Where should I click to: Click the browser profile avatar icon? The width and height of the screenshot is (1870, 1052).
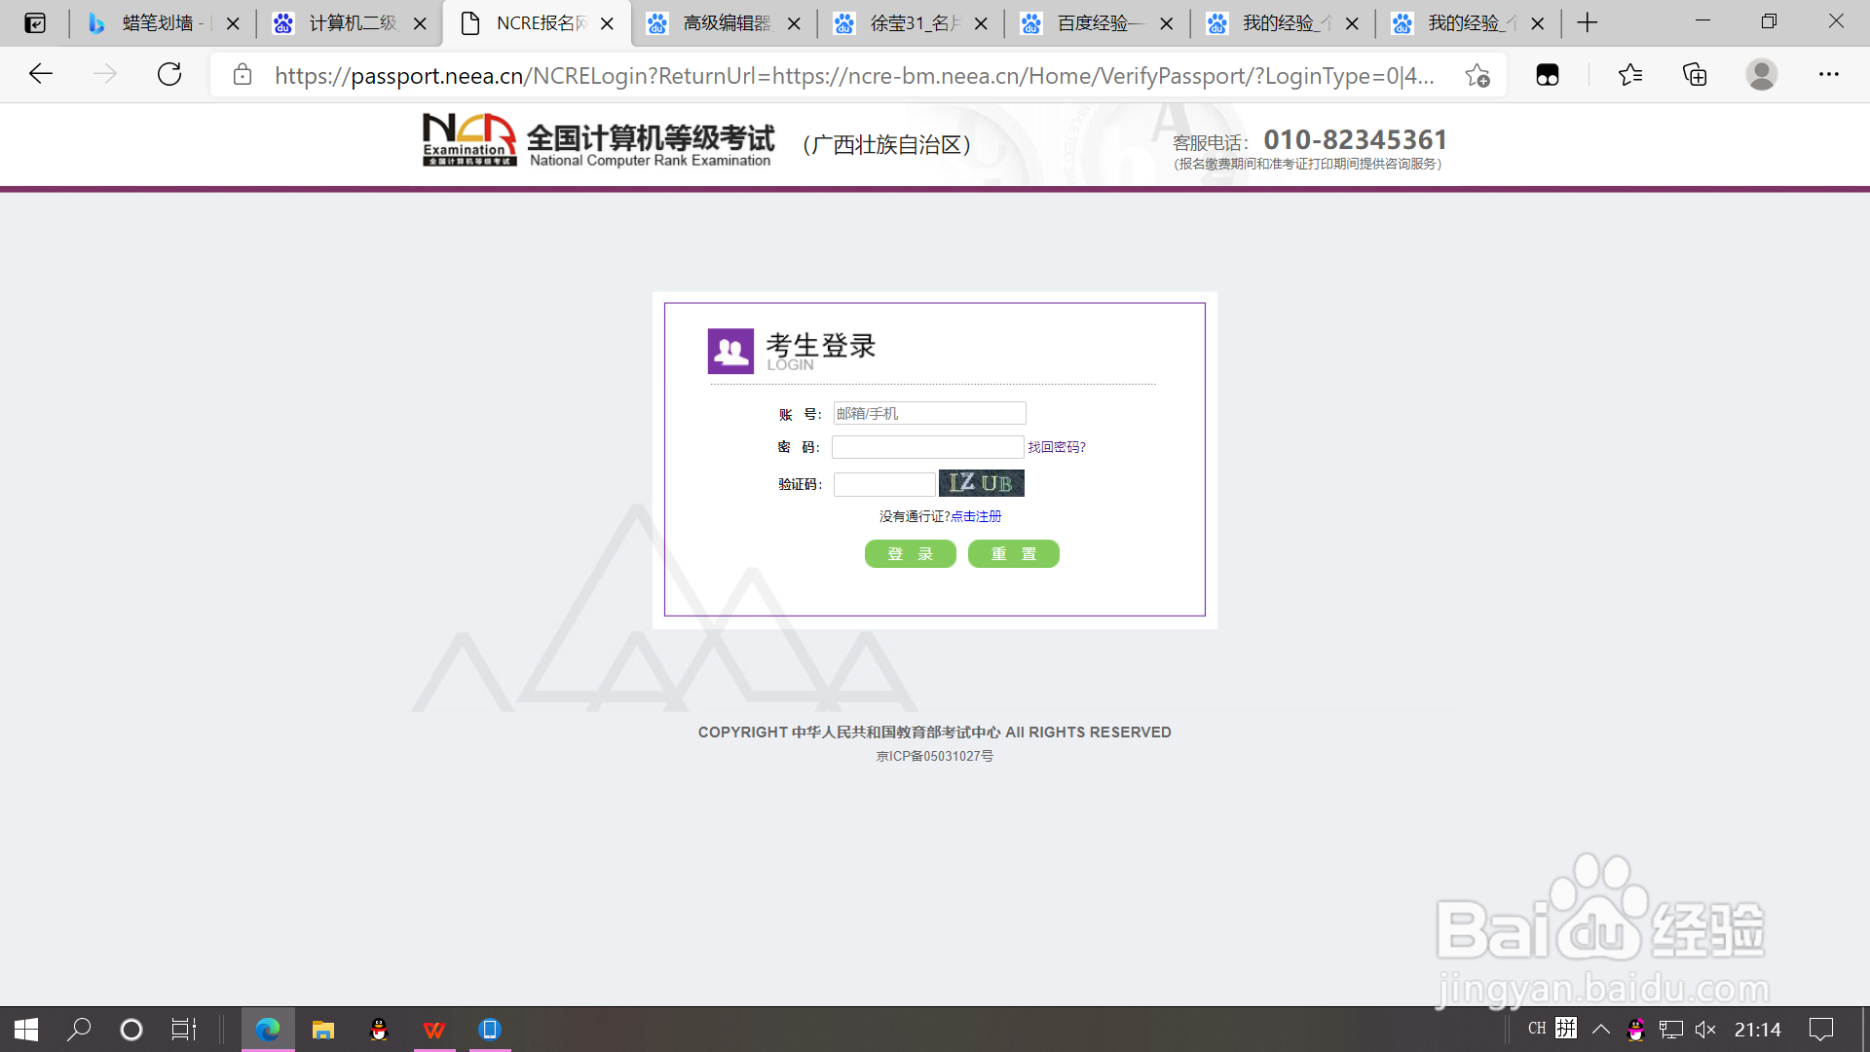(x=1761, y=74)
